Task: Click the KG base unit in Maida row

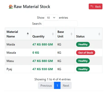Action: click(59, 44)
